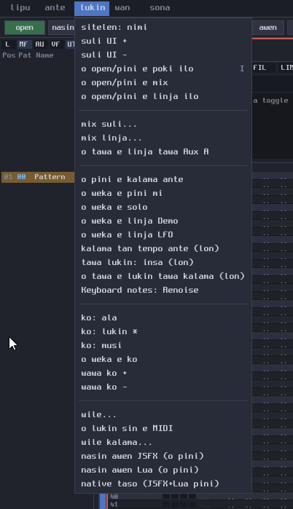Select the VF view tab
Viewport: 293px width, 509px height.
(55, 44)
